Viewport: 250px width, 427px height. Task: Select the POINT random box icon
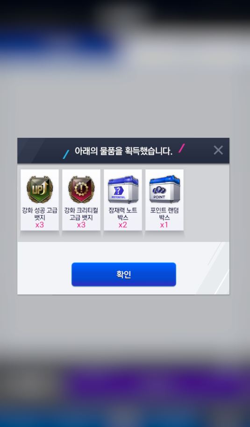tap(164, 189)
